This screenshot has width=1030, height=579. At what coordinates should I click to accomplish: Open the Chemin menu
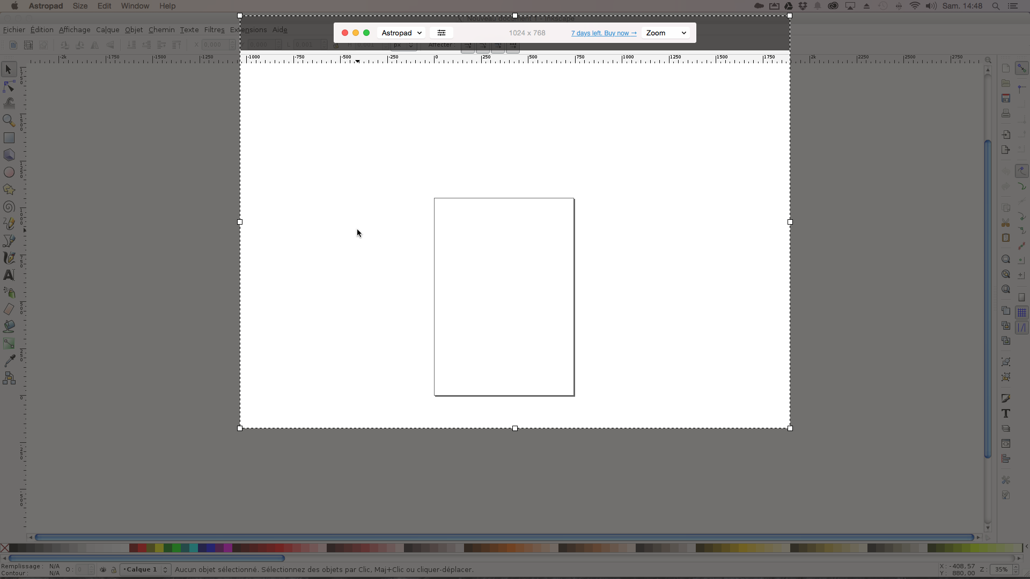161,29
